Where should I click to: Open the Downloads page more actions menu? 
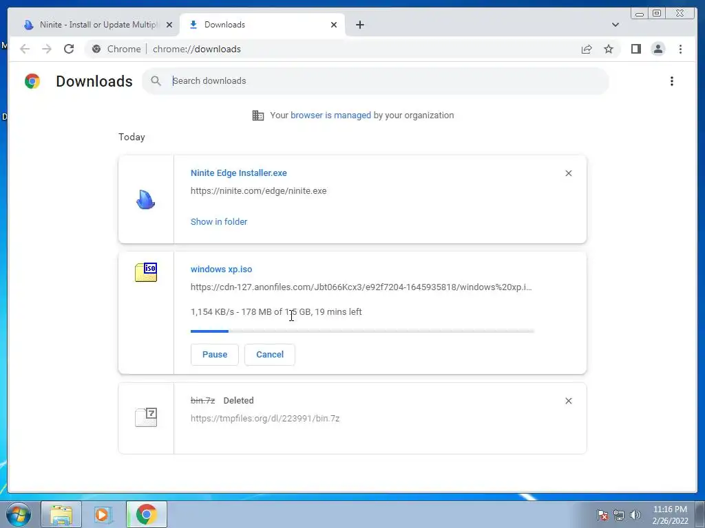coord(672,81)
